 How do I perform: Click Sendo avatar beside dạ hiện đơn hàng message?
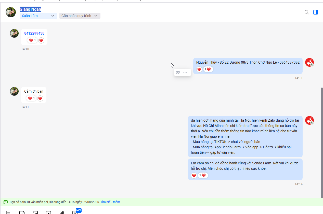(x=309, y=120)
